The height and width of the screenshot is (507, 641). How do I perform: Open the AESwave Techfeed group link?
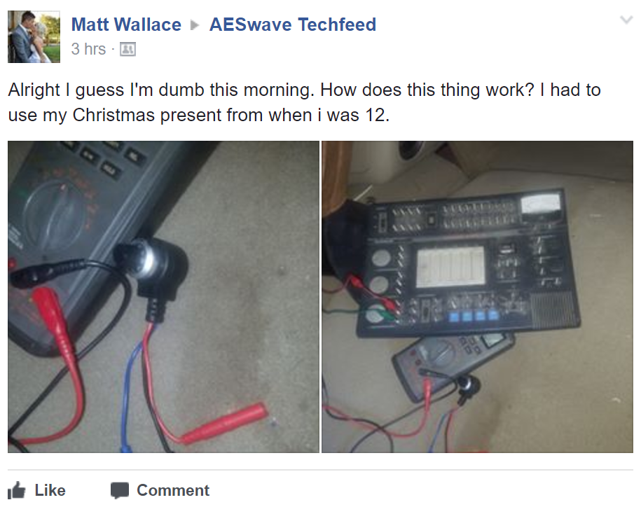[293, 25]
